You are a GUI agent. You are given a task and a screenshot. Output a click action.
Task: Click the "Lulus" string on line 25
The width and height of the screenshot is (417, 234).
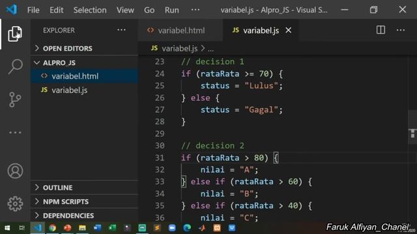[261, 86]
